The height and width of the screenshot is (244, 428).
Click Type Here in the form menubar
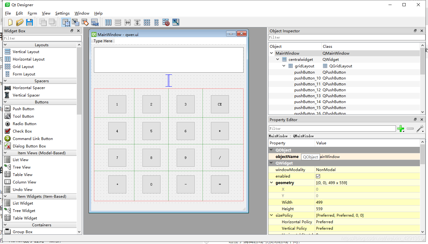tap(103, 41)
